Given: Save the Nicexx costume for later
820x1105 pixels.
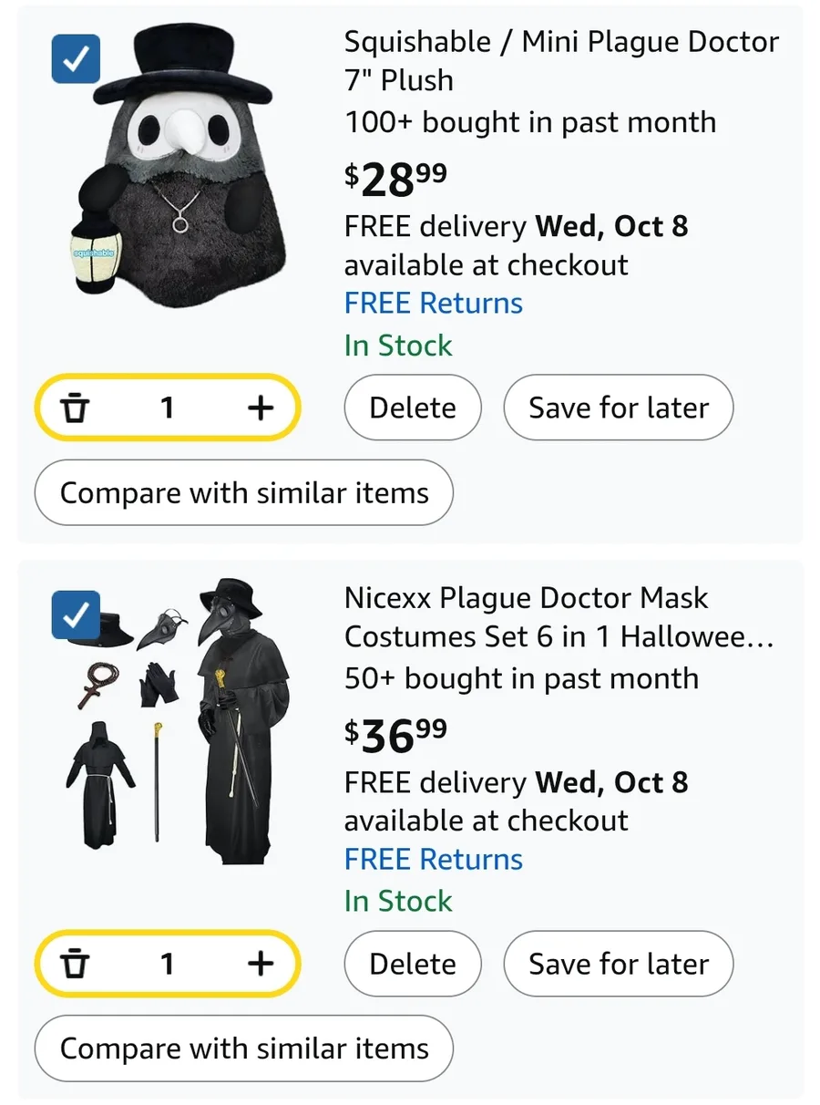Looking at the screenshot, I should (619, 964).
